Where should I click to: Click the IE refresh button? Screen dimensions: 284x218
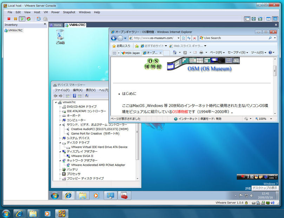[189, 38]
